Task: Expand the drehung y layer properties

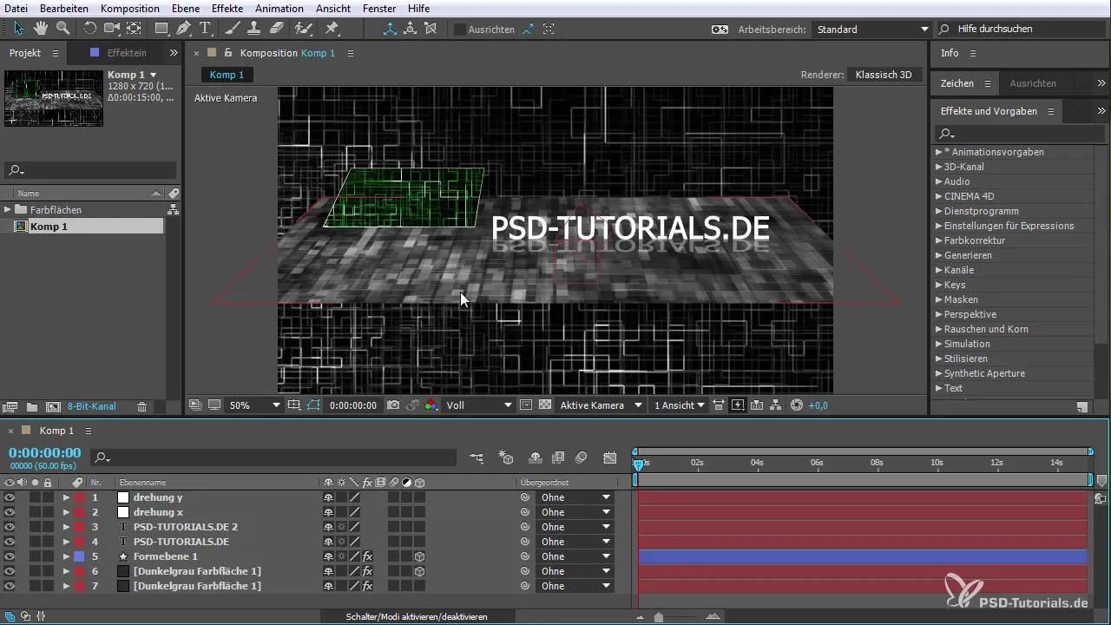Action: [x=66, y=498]
